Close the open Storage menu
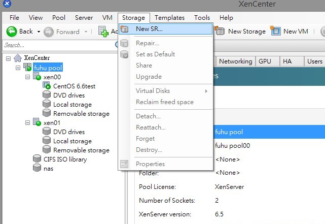Image resolution: width=325 pixels, height=224 pixels. point(133,18)
